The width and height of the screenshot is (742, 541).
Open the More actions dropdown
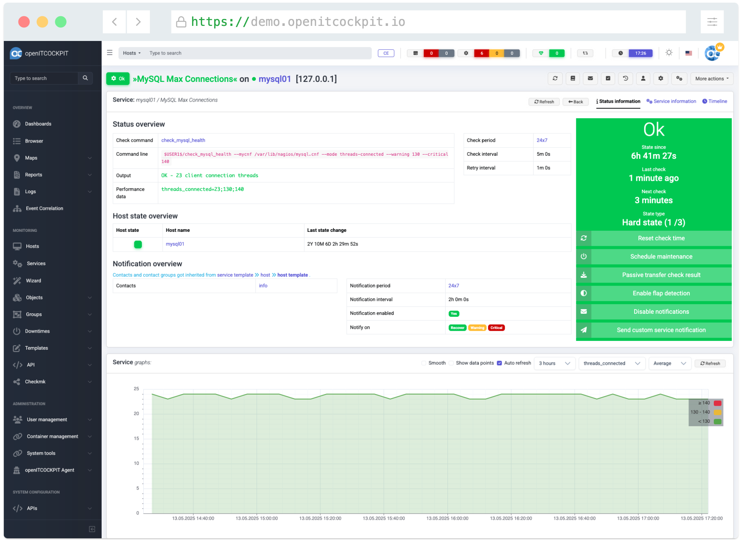click(x=712, y=78)
